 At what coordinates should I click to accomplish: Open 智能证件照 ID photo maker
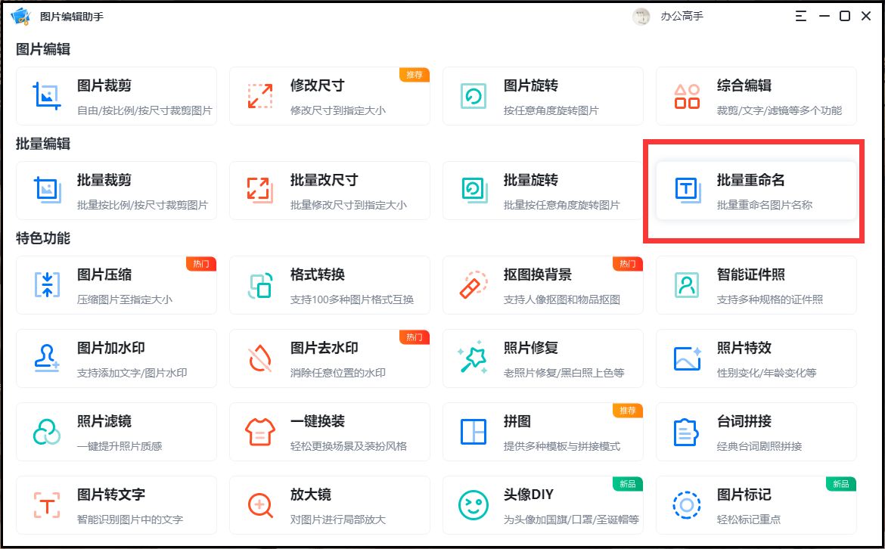pos(756,284)
